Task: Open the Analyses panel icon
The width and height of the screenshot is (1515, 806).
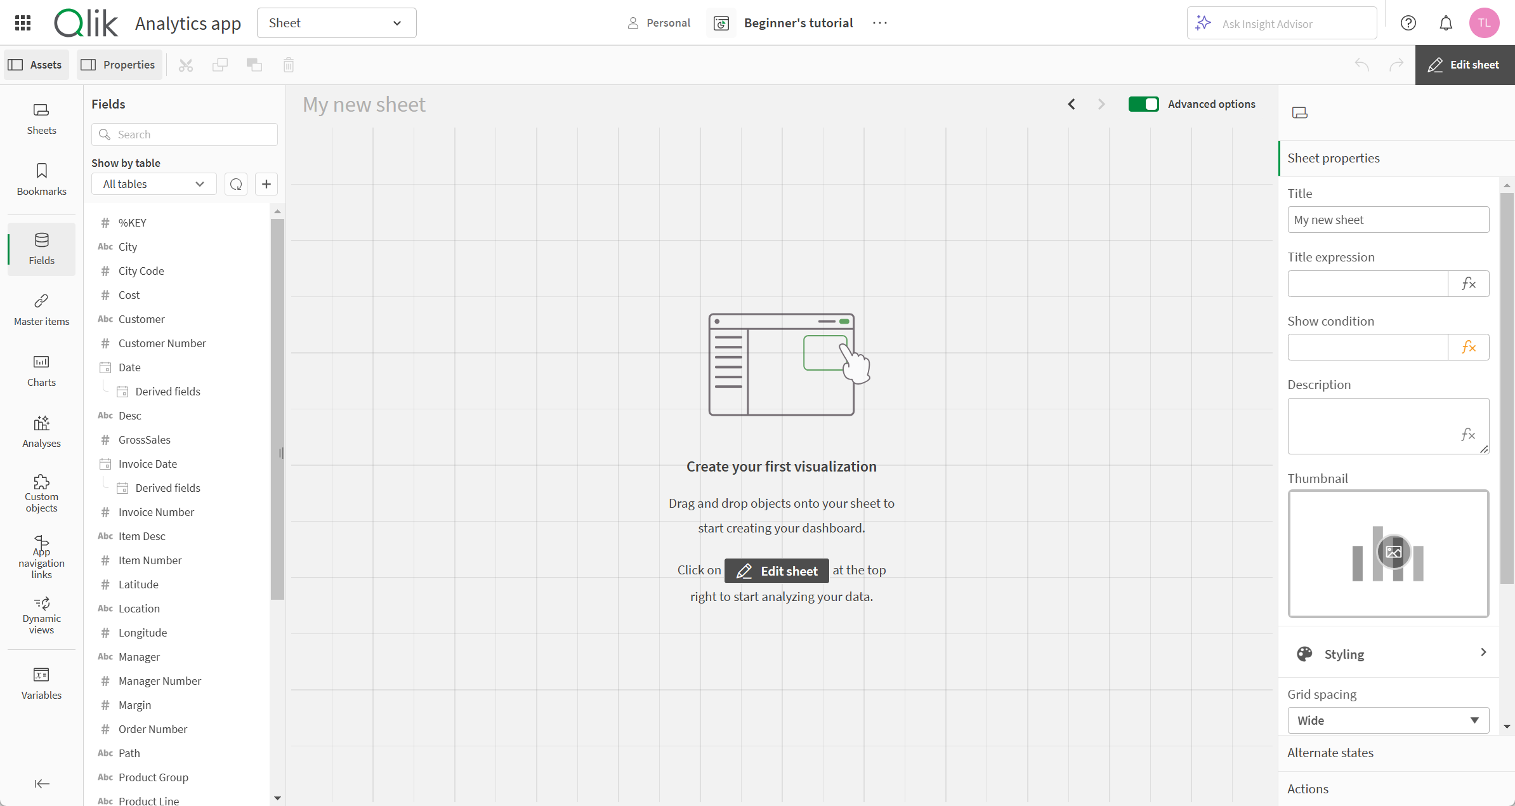Action: (x=41, y=431)
